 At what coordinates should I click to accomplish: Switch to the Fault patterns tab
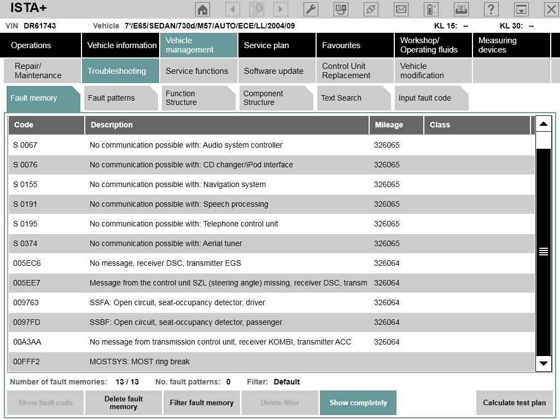(121, 98)
